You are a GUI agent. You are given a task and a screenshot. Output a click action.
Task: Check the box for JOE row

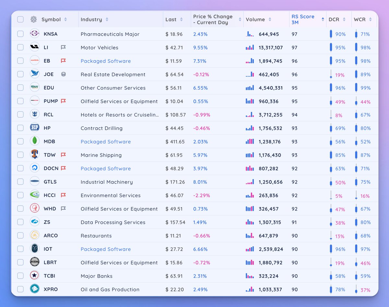[x=20, y=74]
